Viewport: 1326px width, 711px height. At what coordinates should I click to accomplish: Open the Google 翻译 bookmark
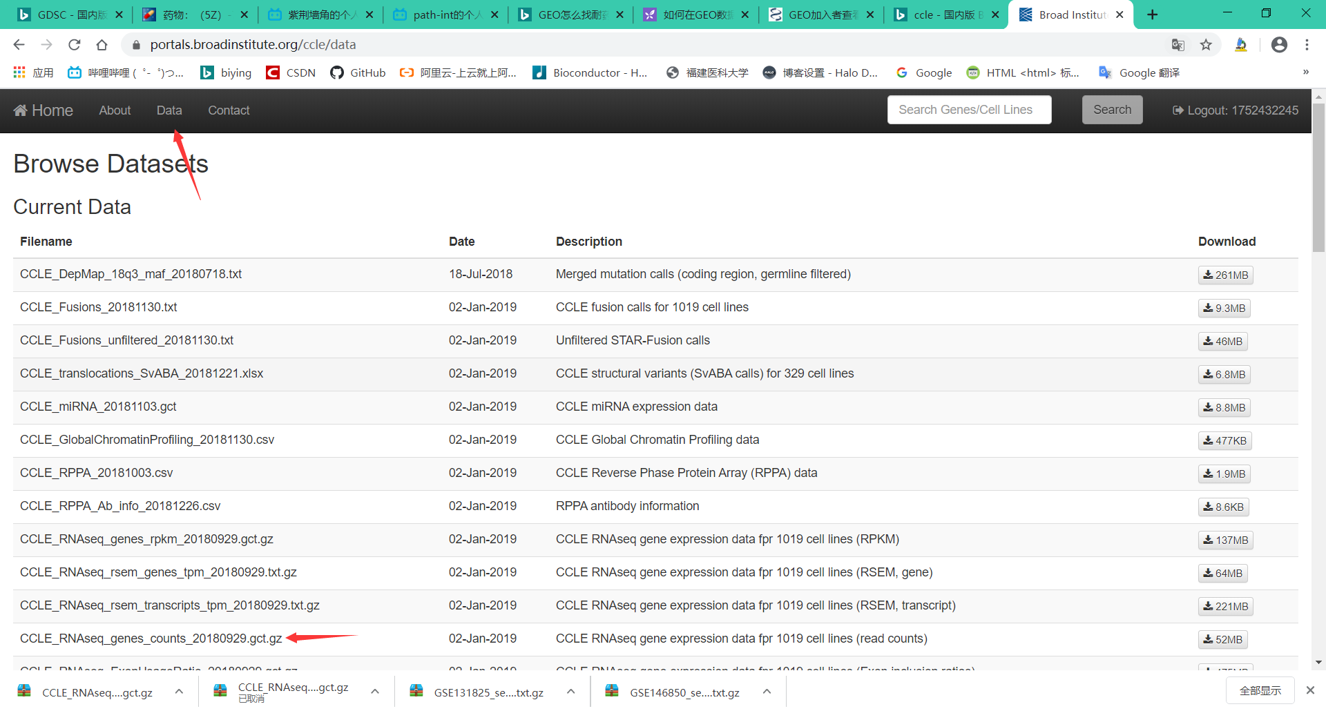[1139, 72]
